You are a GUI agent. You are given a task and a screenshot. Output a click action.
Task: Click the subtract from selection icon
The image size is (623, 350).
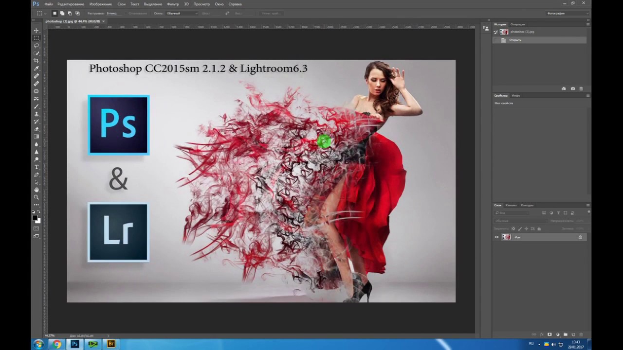click(70, 13)
